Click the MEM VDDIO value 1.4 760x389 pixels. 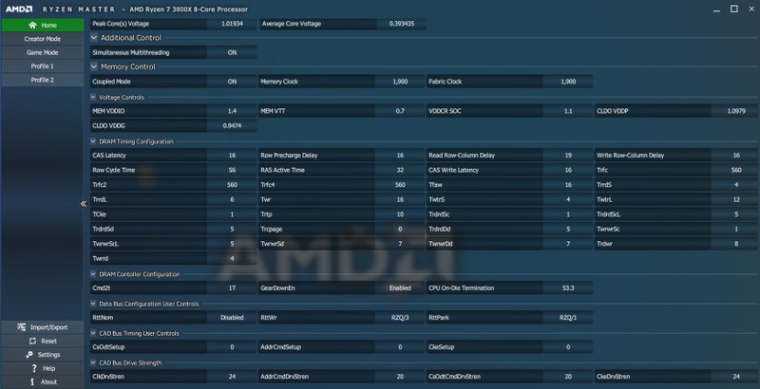232,111
